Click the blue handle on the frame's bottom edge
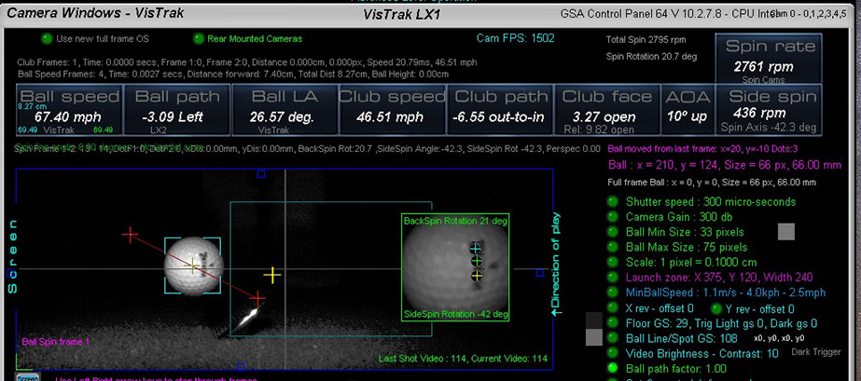861x381 pixels. coord(240,366)
